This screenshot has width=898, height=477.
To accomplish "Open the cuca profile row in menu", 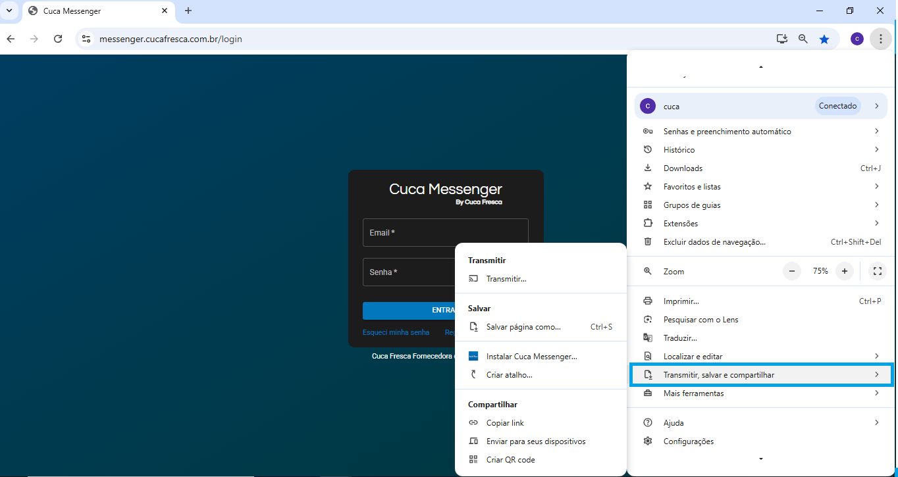I will (x=761, y=106).
